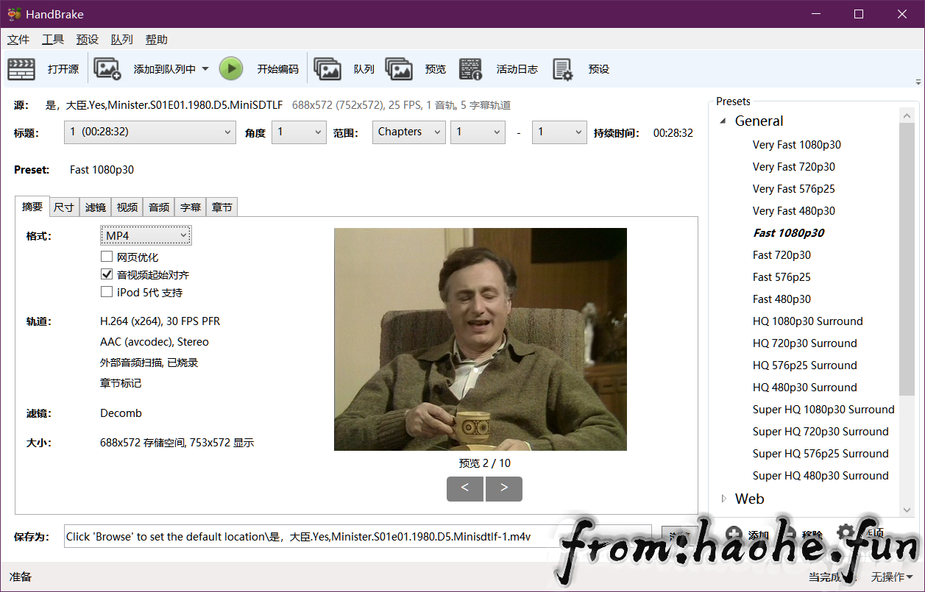Click the 准备 status bar text

tap(21, 577)
